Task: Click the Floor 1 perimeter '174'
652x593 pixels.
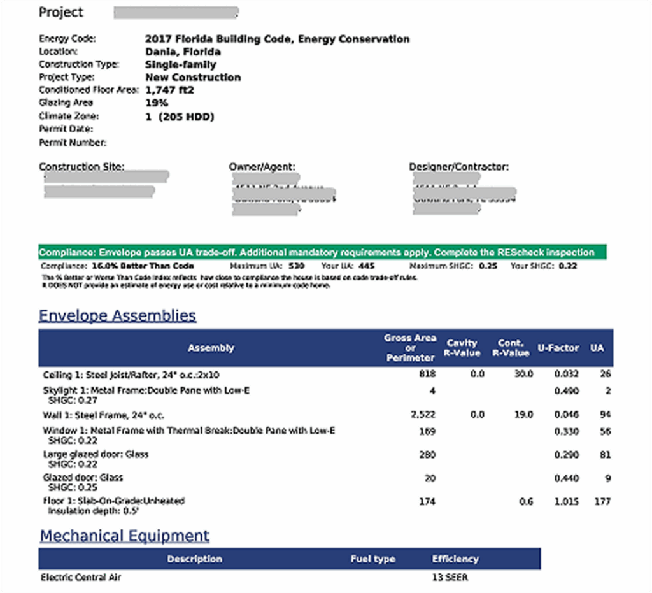Action: tap(427, 501)
